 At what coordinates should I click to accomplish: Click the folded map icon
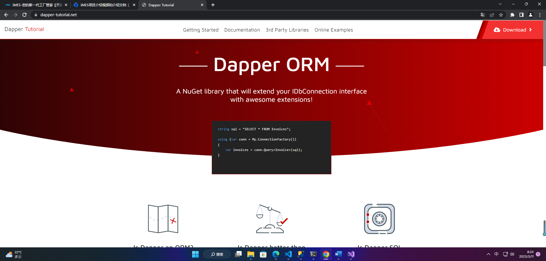(x=163, y=219)
